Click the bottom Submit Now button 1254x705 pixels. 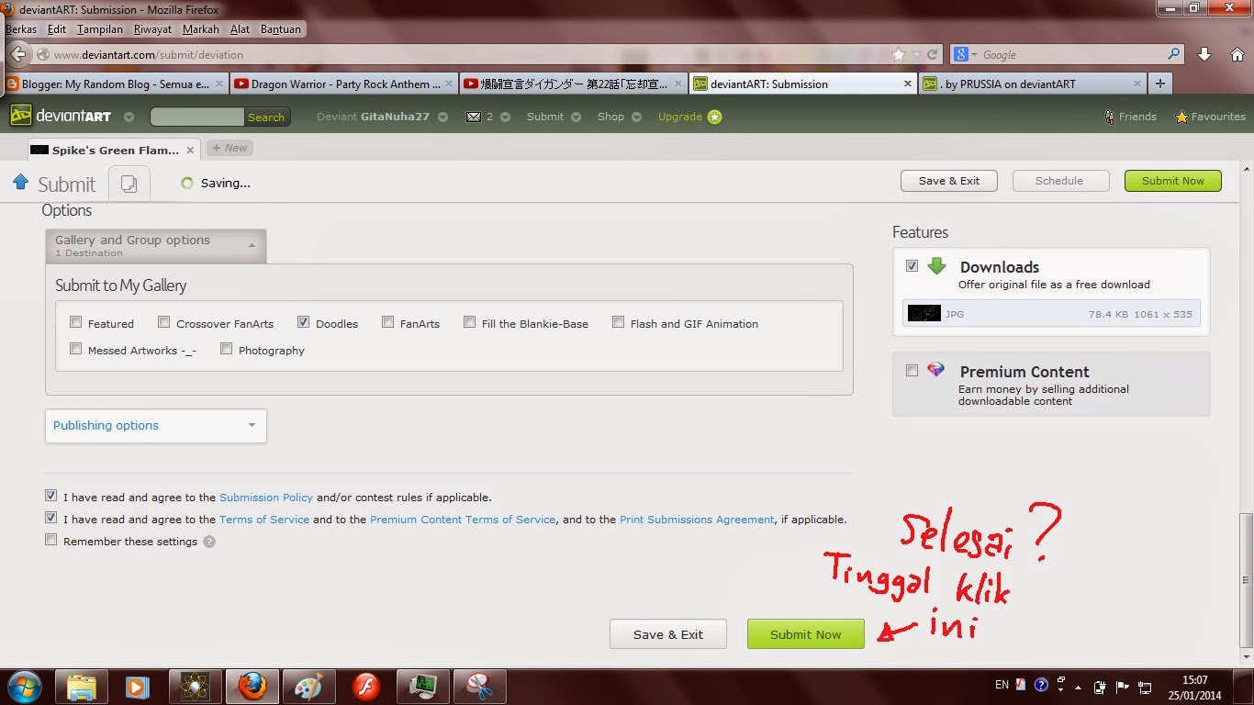806,634
